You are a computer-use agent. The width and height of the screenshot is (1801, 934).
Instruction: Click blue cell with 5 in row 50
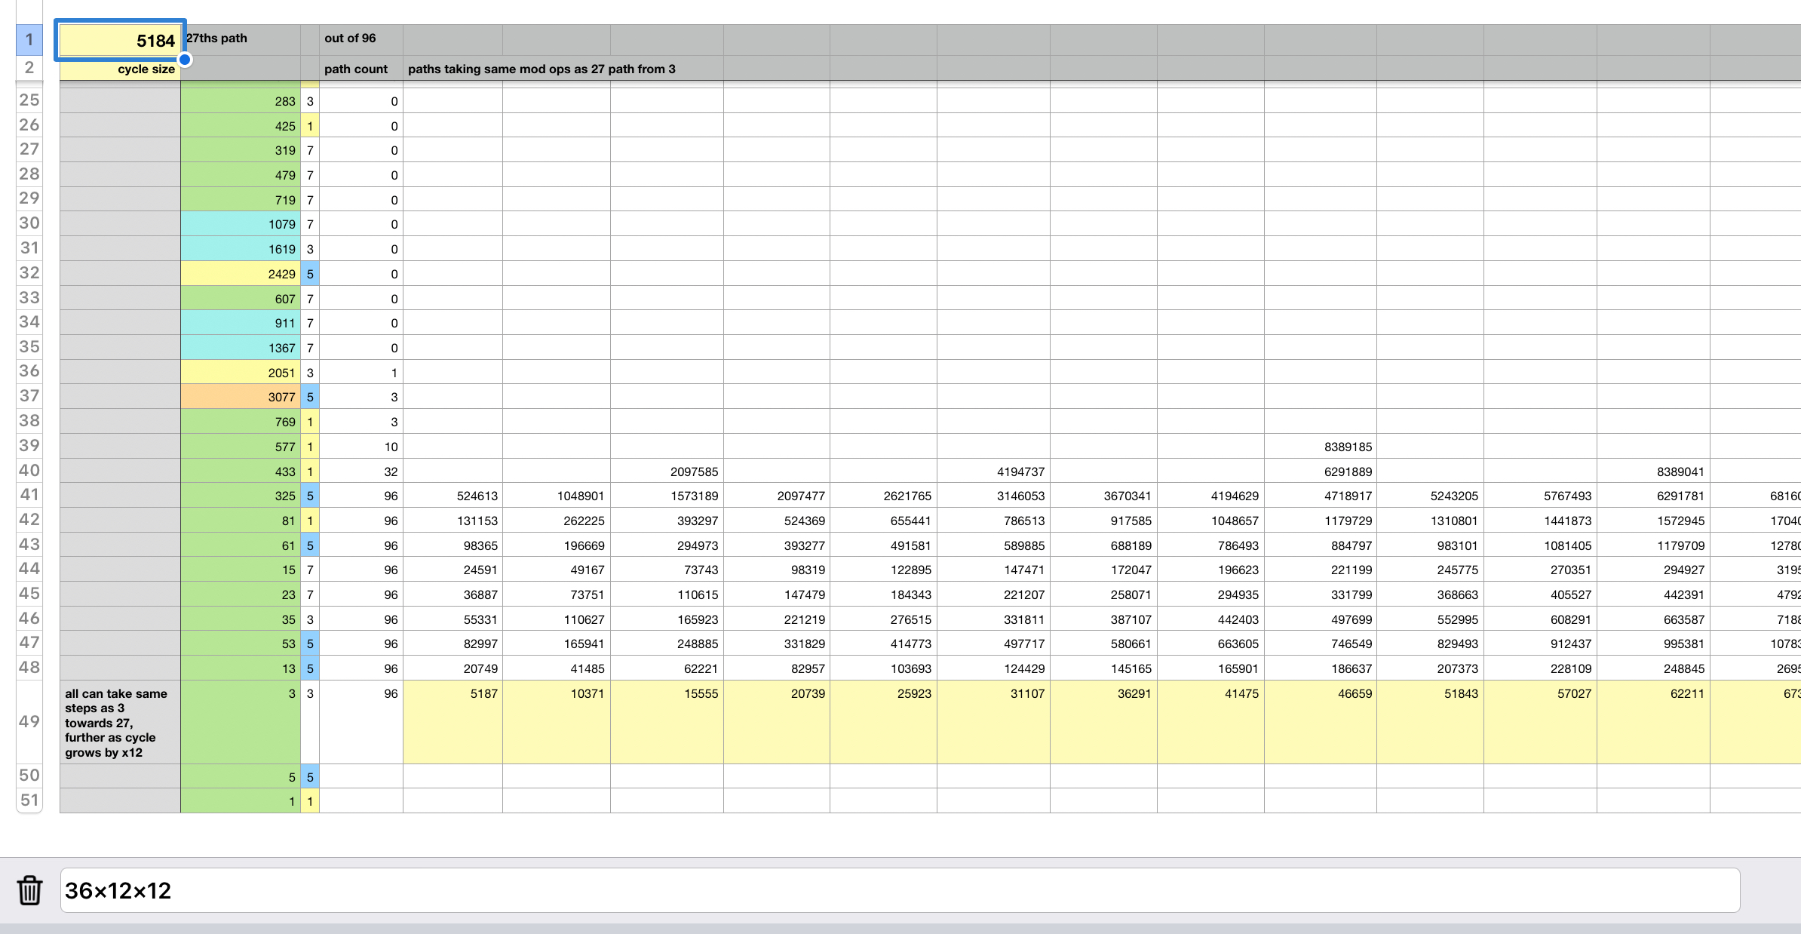pos(310,776)
